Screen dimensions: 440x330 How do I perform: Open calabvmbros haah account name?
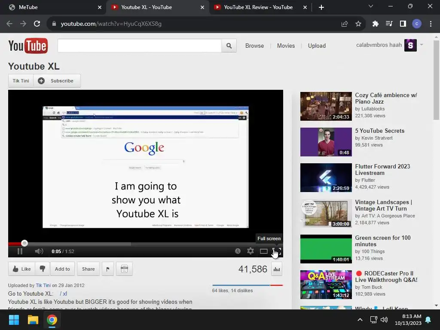click(x=379, y=45)
